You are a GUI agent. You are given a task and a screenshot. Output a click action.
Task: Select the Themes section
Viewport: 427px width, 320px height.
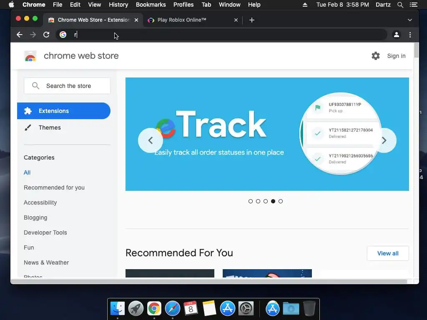(x=64, y=127)
